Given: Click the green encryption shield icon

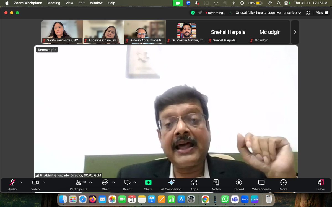Looking at the screenshot, I should click(193, 13).
